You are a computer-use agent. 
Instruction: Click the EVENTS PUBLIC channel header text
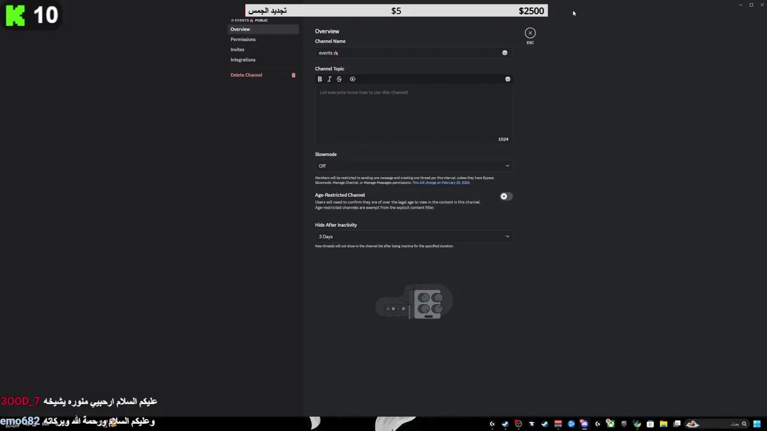(x=249, y=20)
